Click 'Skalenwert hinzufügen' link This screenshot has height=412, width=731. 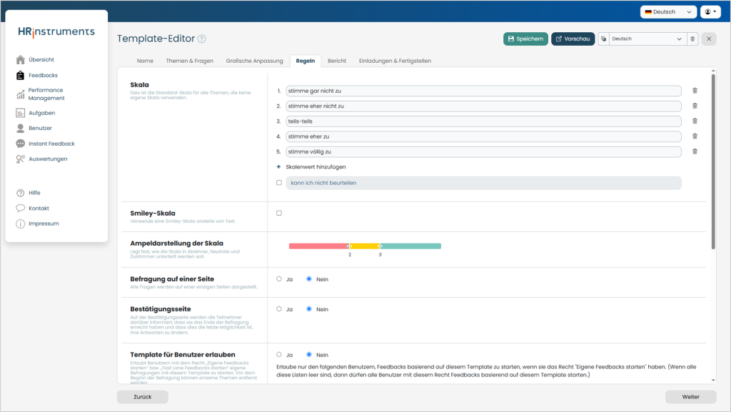(316, 167)
